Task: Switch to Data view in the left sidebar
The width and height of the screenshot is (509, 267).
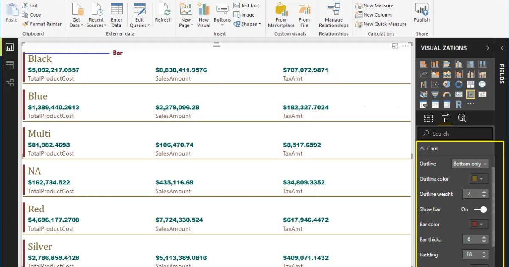Action: 9,65
